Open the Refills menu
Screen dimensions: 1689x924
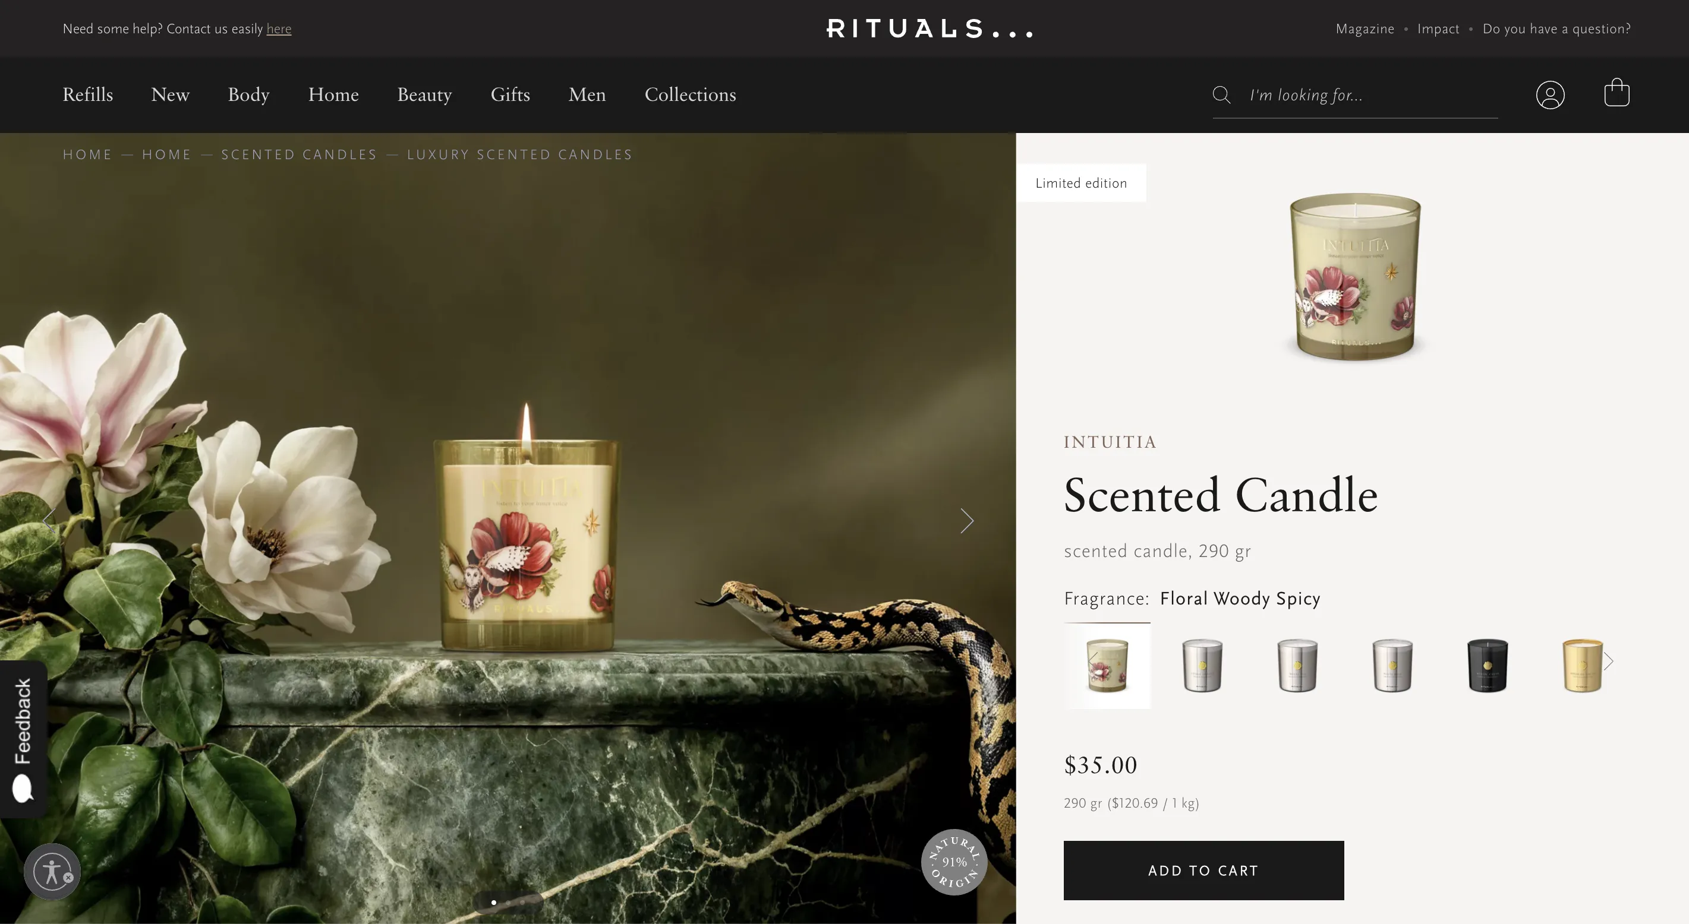(x=88, y=95)
